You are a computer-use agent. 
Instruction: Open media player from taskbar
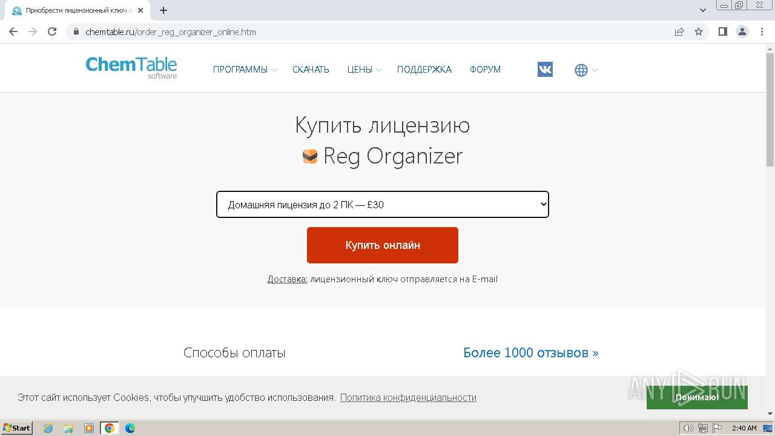pyautogui.click(x=89, y=428)
